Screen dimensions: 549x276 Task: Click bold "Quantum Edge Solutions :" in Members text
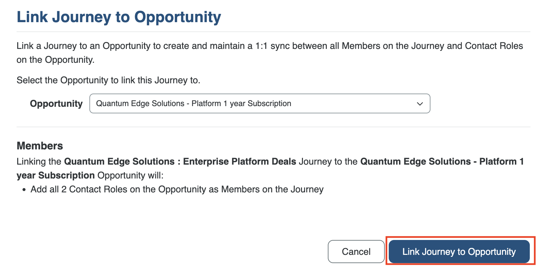coord(122,161)
